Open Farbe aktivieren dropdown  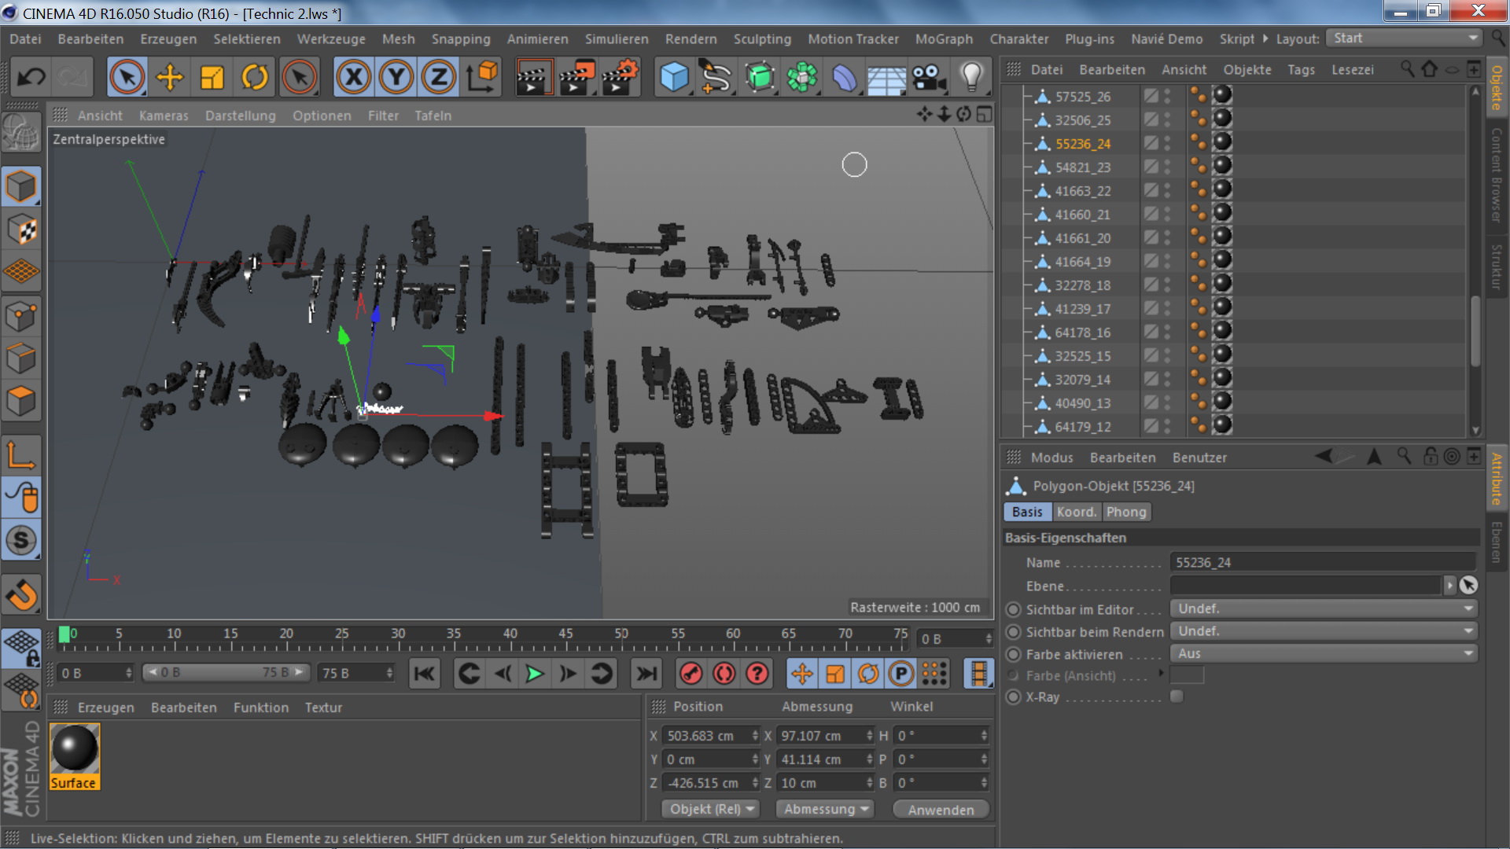click(1324, 654)
